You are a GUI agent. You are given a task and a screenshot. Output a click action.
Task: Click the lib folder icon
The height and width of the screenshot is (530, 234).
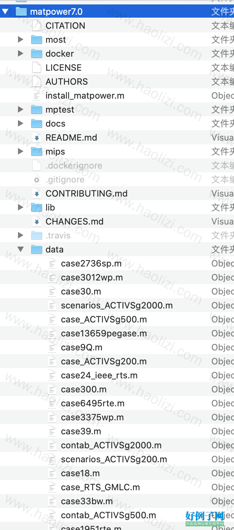click(37, 208)
